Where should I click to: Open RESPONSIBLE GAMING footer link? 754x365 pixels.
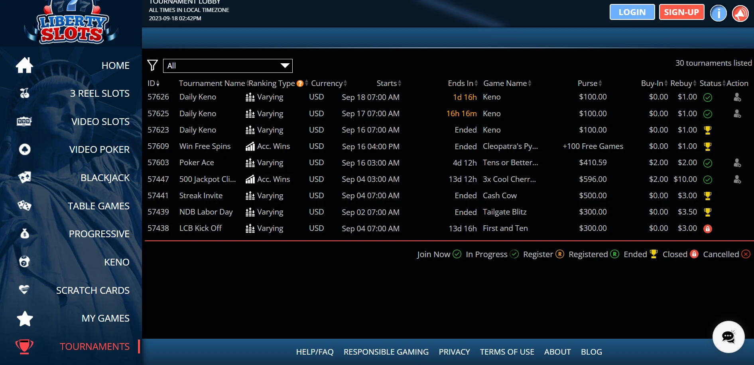pyautogui.click(x=386, y=352)
